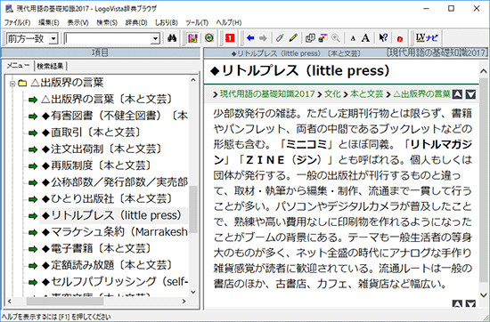Click the small red circle toolbar icon
The height and width of the screenshot is (322, 490).
pyautogui.click(x=400, y=38)
